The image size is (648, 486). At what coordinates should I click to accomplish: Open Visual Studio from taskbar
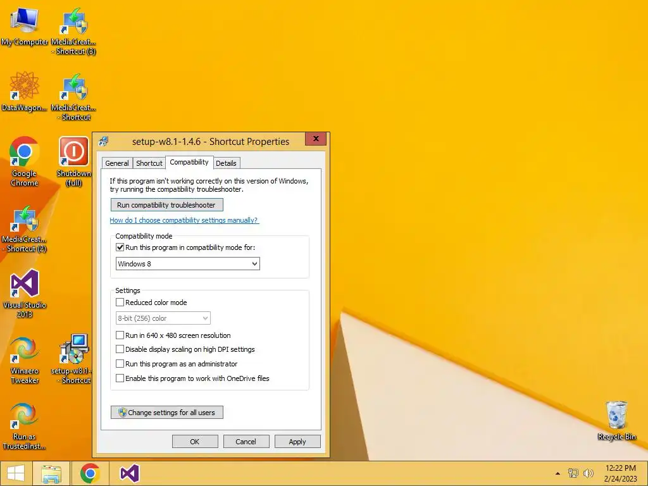click(129, 473)
